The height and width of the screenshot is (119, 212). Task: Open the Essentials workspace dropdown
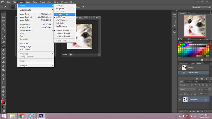(x=201, y=7)
